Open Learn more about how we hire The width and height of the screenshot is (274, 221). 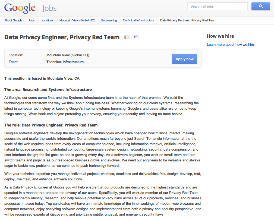click(230, 45)
